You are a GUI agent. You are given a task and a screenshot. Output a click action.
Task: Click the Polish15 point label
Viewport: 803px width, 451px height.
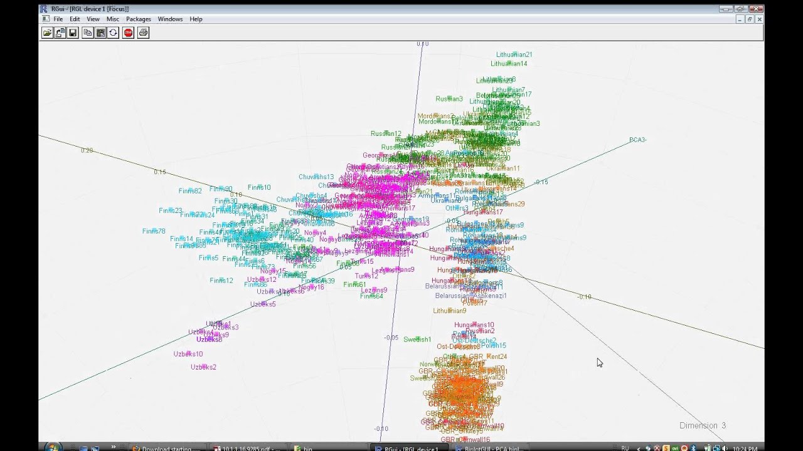tap(493, 346)
